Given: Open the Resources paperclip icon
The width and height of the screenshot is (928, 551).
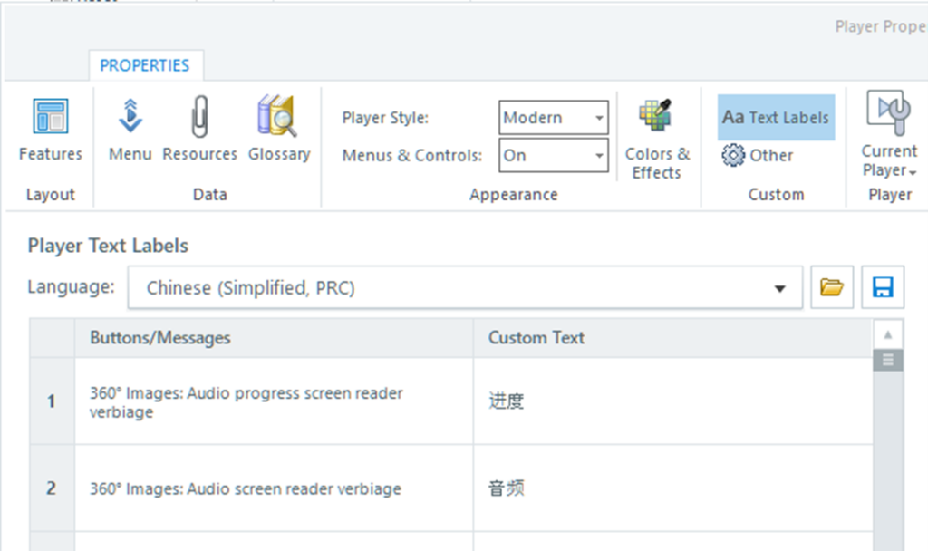Looking at the screenshot, I should click(x=199, y=130).
